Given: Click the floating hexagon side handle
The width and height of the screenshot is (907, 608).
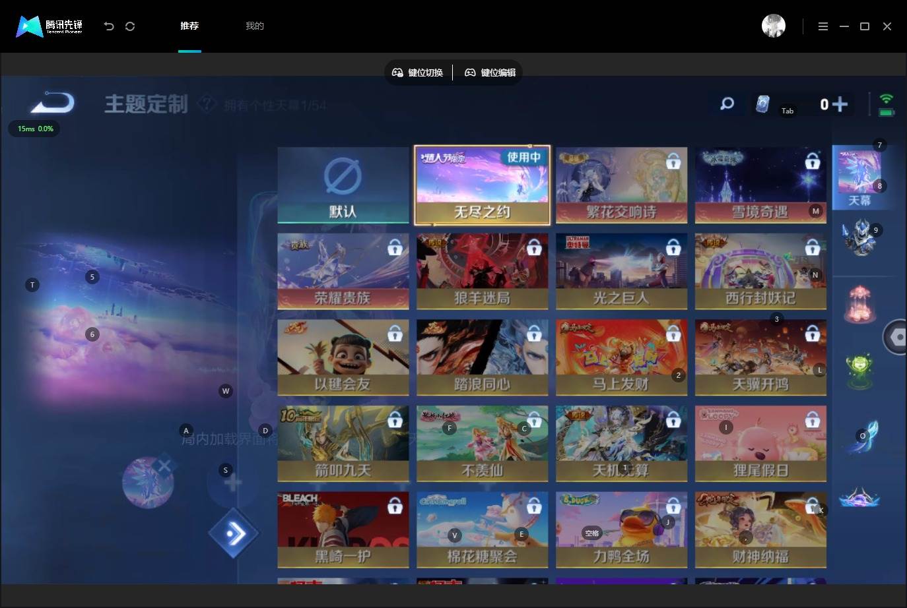Looking at the screenshot, I should pos(896,337).
